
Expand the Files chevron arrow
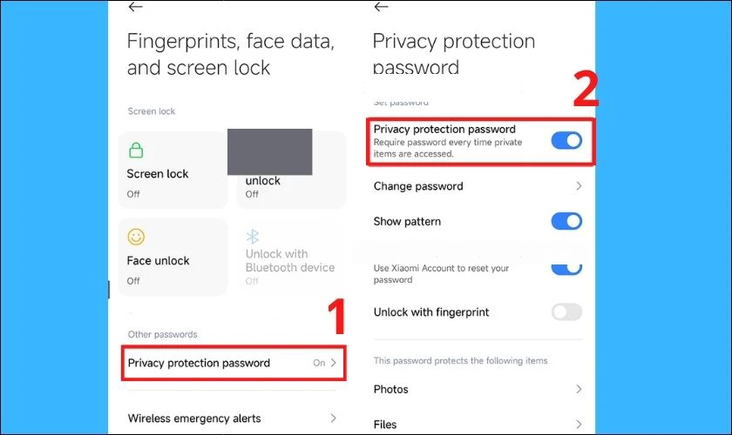point(579,425)
